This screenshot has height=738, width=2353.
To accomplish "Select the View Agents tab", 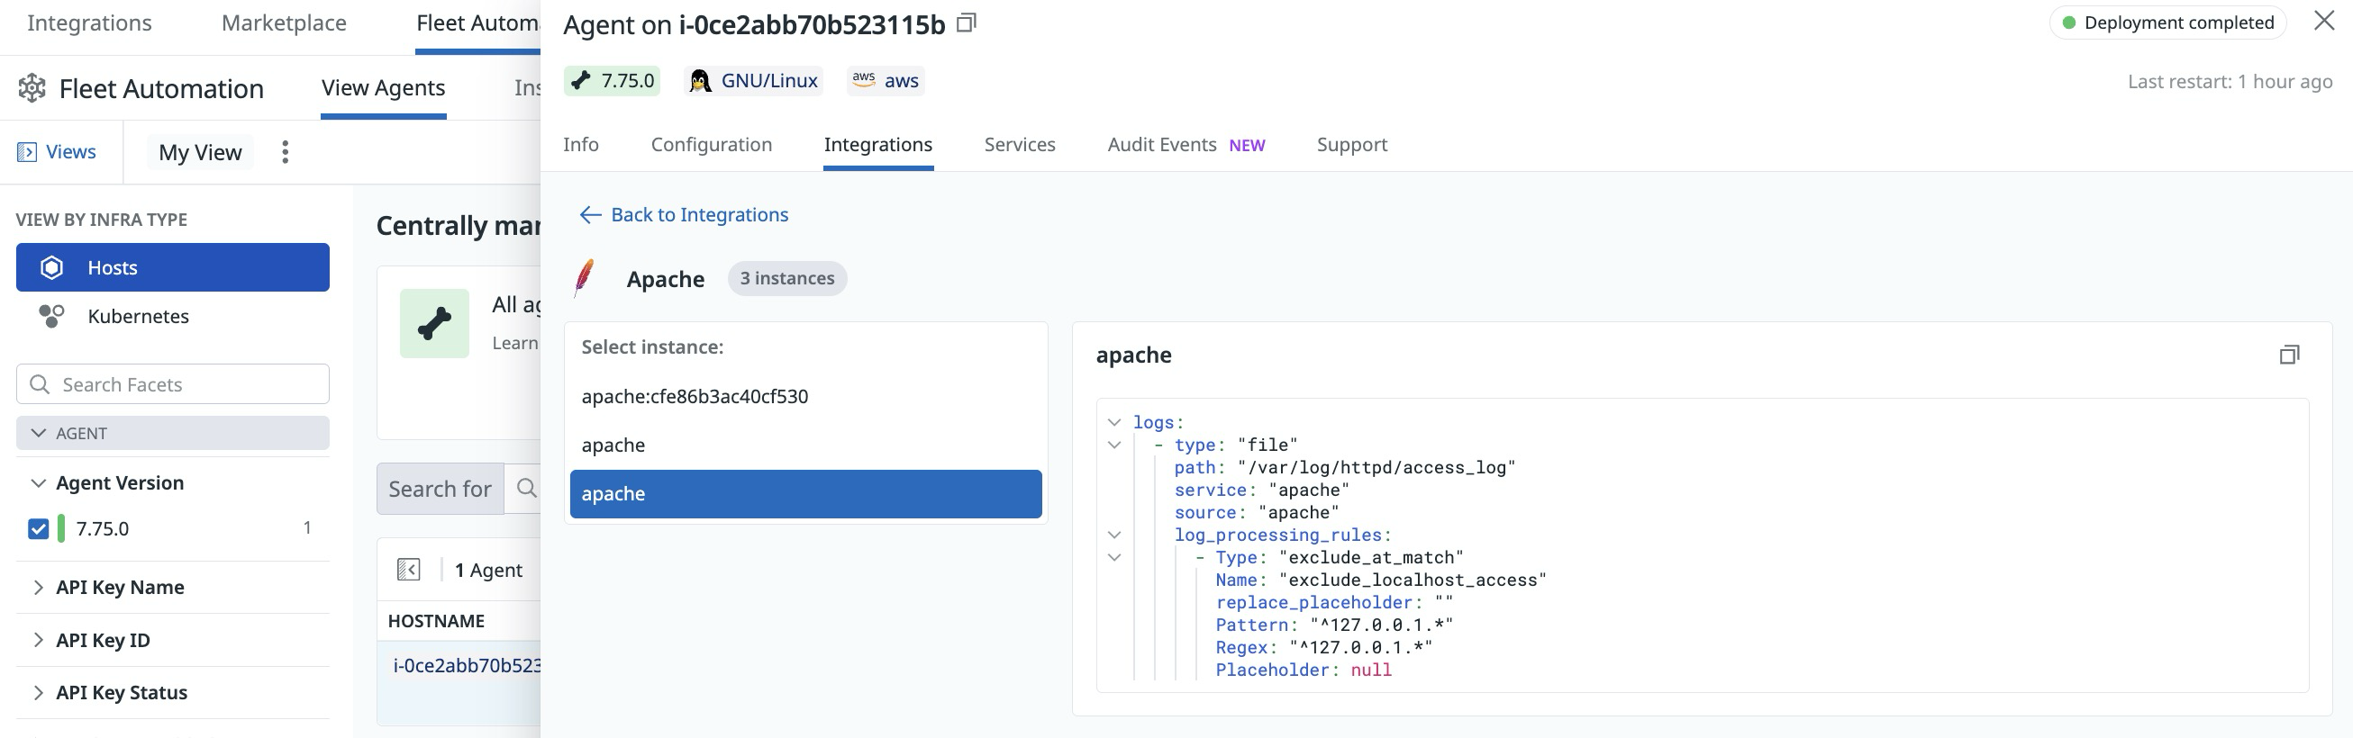I will [384, 87].
